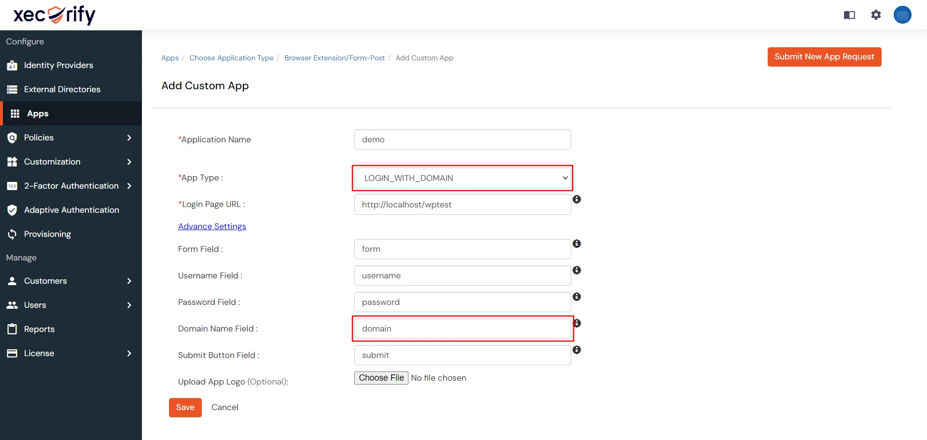The image size is (927, 440).
Task: Click the profile avatar circle
Action: (x=902, y=15)
